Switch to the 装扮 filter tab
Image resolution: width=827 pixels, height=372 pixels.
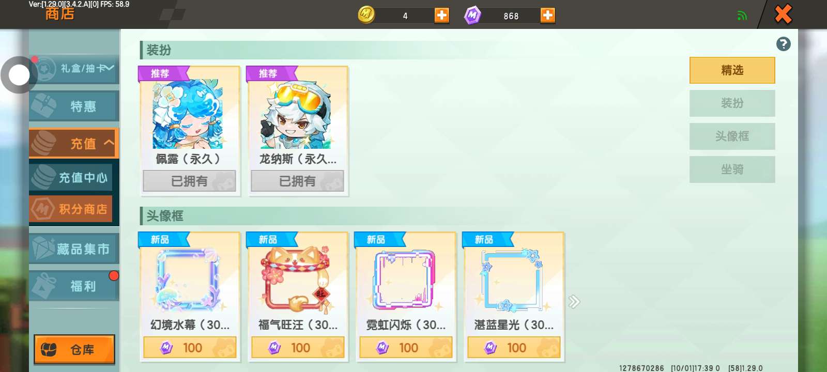(x=732, y=103)
